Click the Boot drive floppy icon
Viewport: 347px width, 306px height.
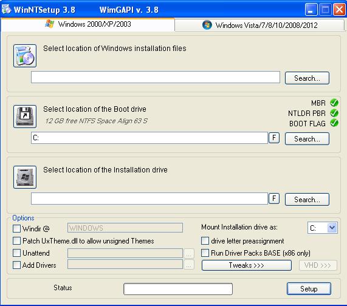[25, 117]
